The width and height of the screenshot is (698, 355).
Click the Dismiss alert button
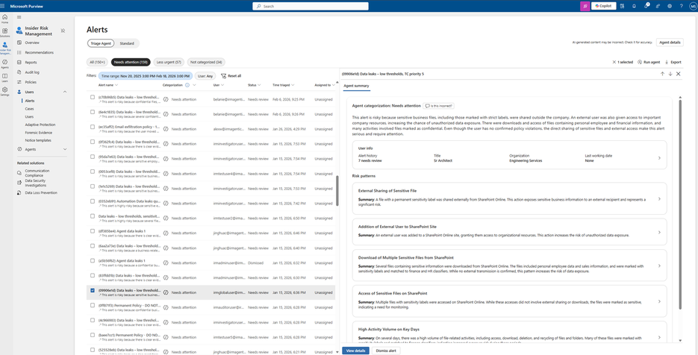(385, 351)
